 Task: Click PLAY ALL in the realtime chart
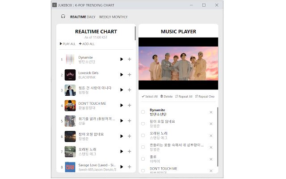click(x=67, y=44)
